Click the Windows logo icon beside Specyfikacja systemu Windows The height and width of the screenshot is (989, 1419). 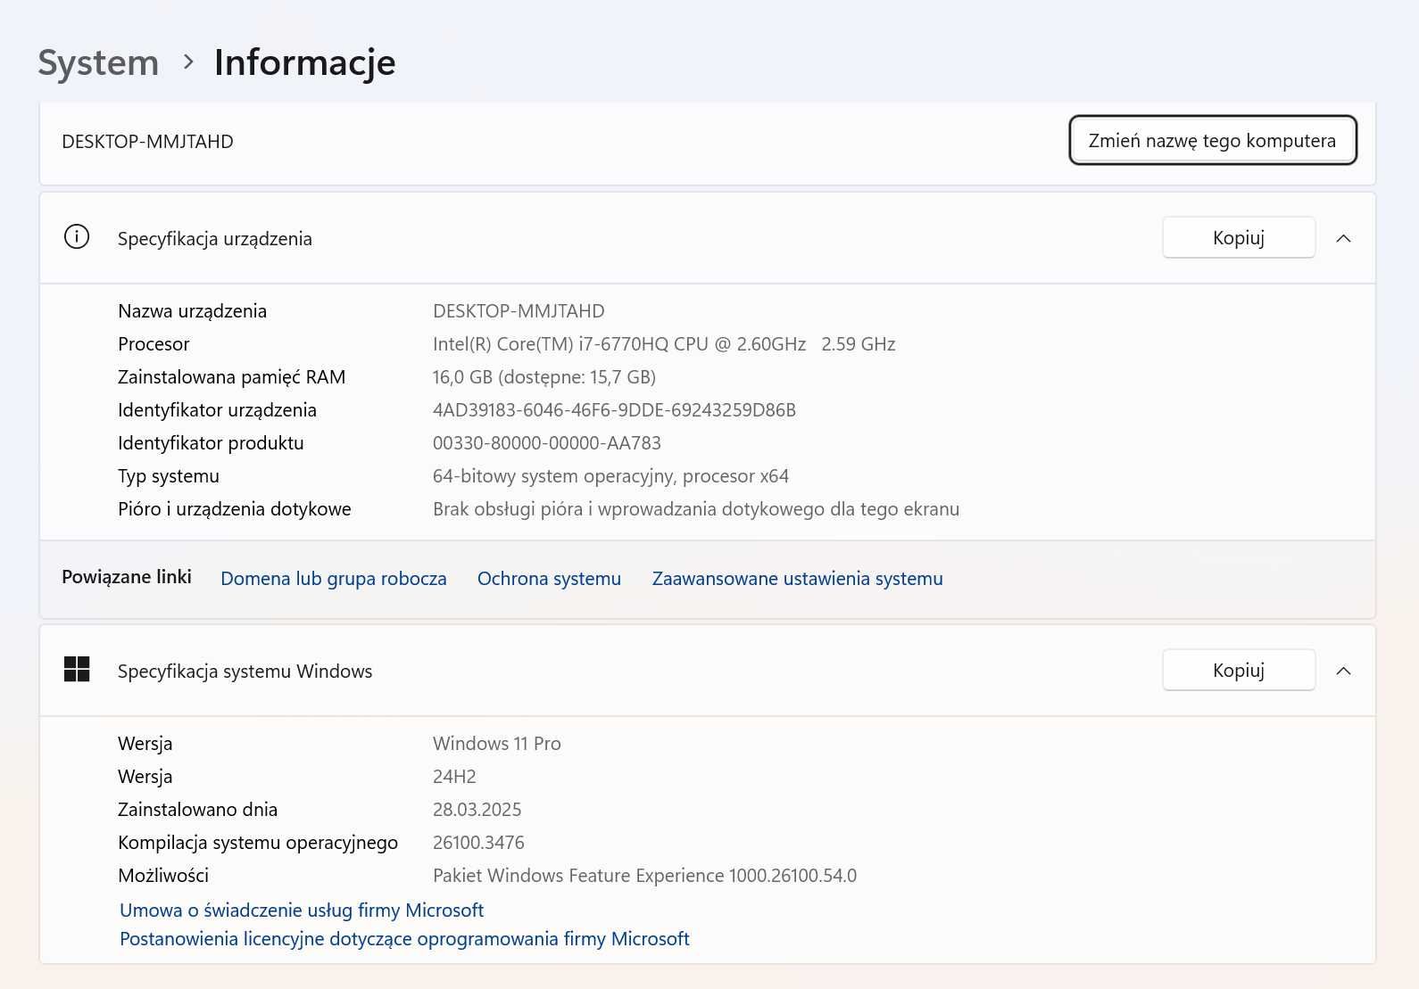[77, 670]
